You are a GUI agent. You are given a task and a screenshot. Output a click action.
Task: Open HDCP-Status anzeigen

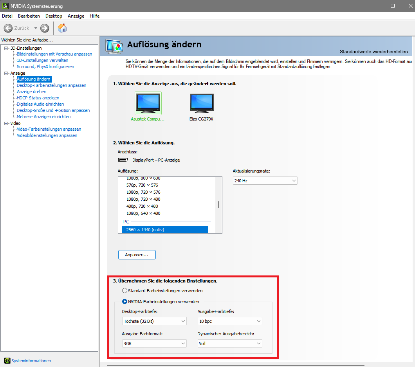38,98
